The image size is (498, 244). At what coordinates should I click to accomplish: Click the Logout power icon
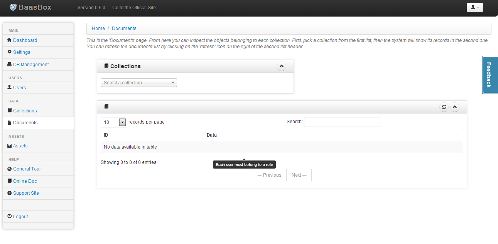pos(10,216)
